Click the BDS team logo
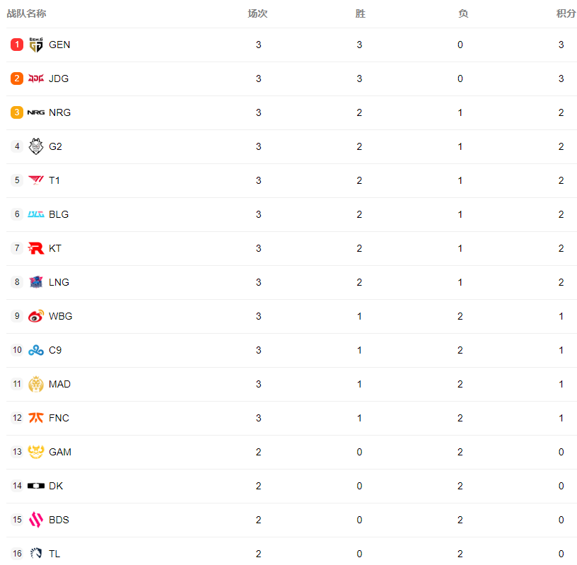Viewport: 577px width, 565px height. [36, 520]
